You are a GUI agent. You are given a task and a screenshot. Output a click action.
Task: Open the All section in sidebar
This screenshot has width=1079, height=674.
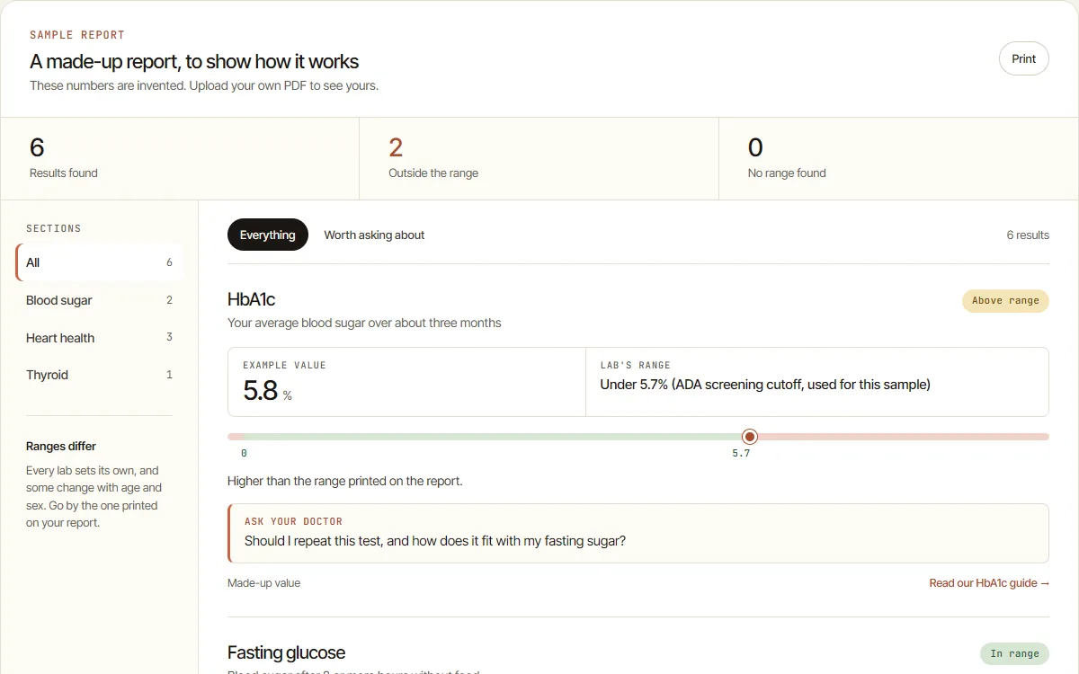coord(99,262)
